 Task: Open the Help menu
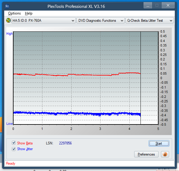(x=29, y=13)
